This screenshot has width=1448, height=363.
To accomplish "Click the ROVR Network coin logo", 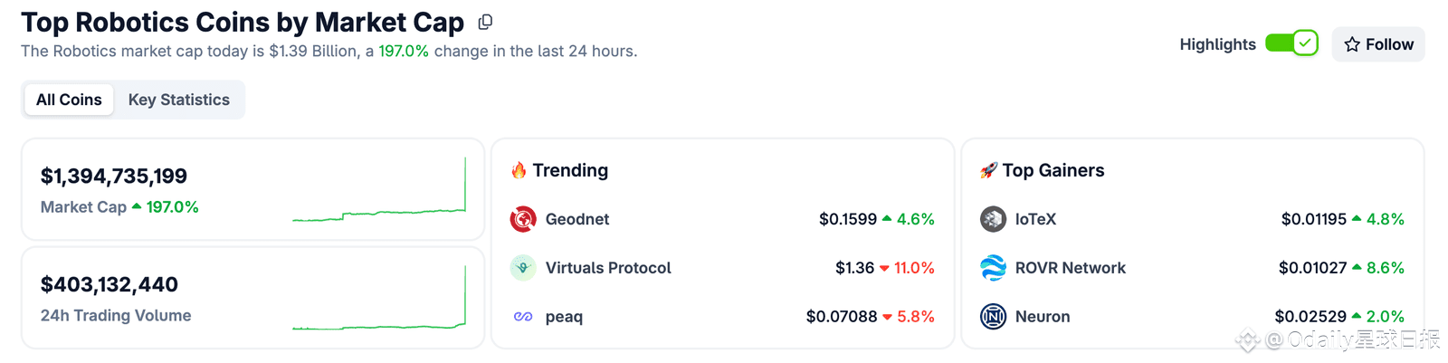I will [993, 268].
